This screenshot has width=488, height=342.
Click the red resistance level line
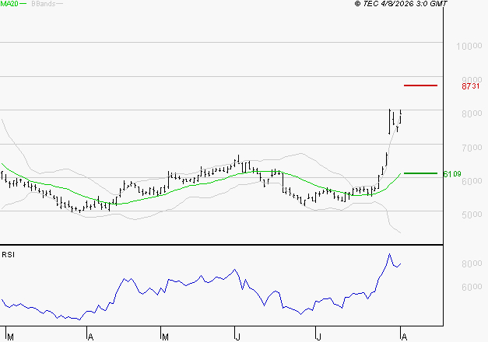click(x=420, y=85)
